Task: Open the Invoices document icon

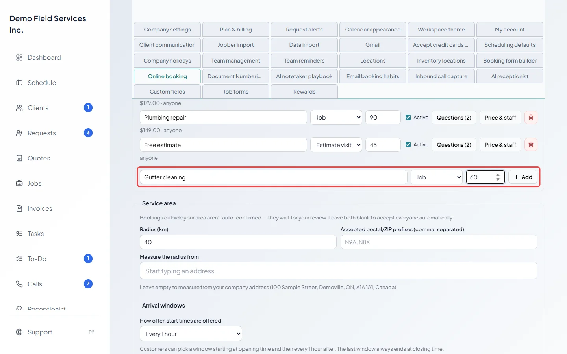Action: tap(19, 208)
